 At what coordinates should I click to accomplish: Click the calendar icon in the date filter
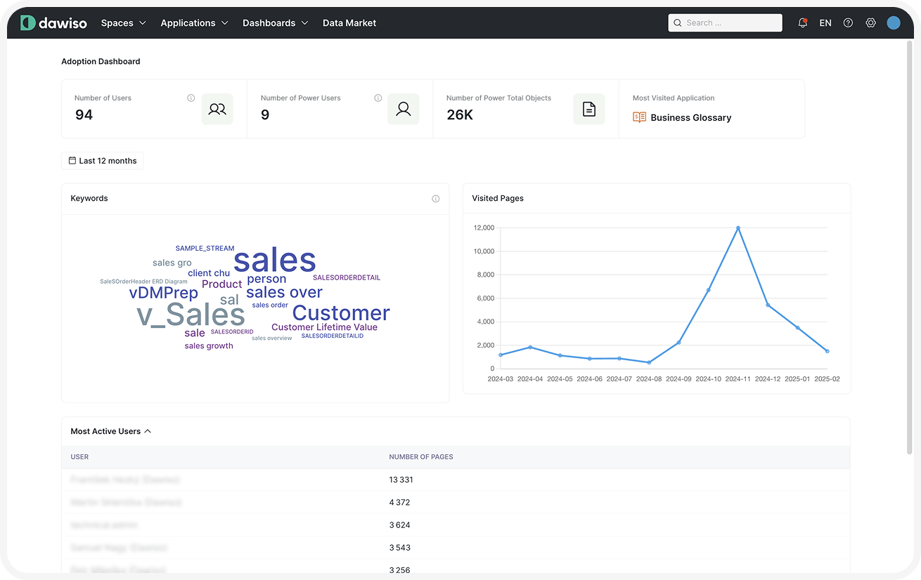(72, 160)
